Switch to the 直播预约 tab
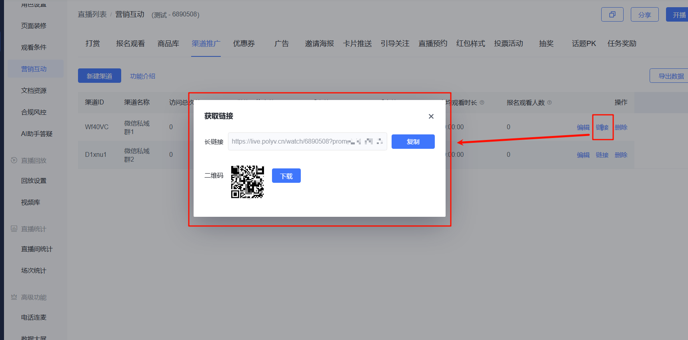This screenshot has width=688, height=340. (433, 44)
